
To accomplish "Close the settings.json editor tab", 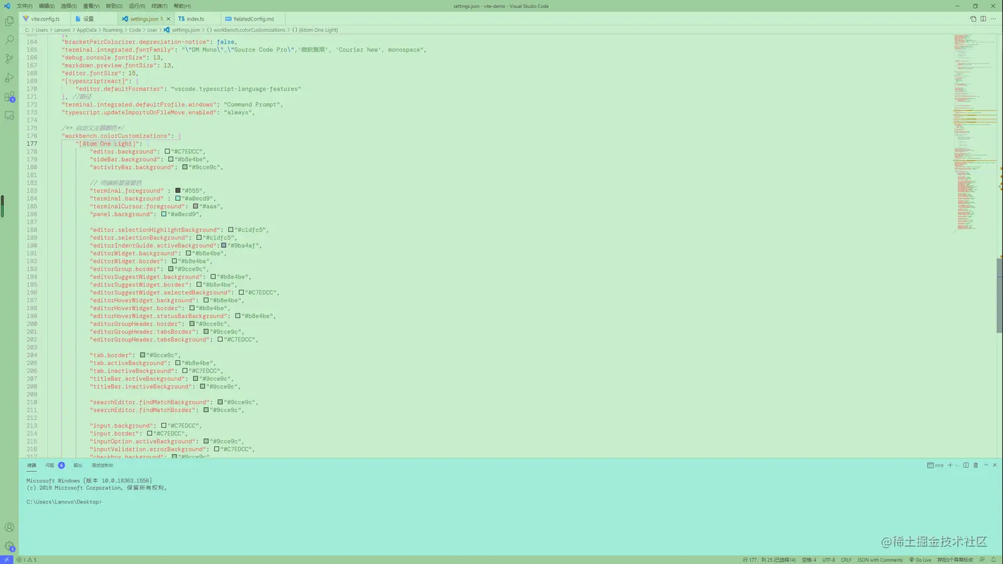I will click(x=168, y=19).
